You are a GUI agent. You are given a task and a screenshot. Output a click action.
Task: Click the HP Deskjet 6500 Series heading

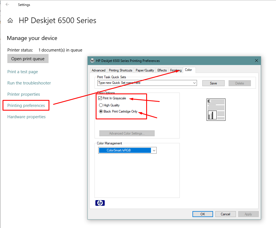pyautogui.click(x=57, y=21)
